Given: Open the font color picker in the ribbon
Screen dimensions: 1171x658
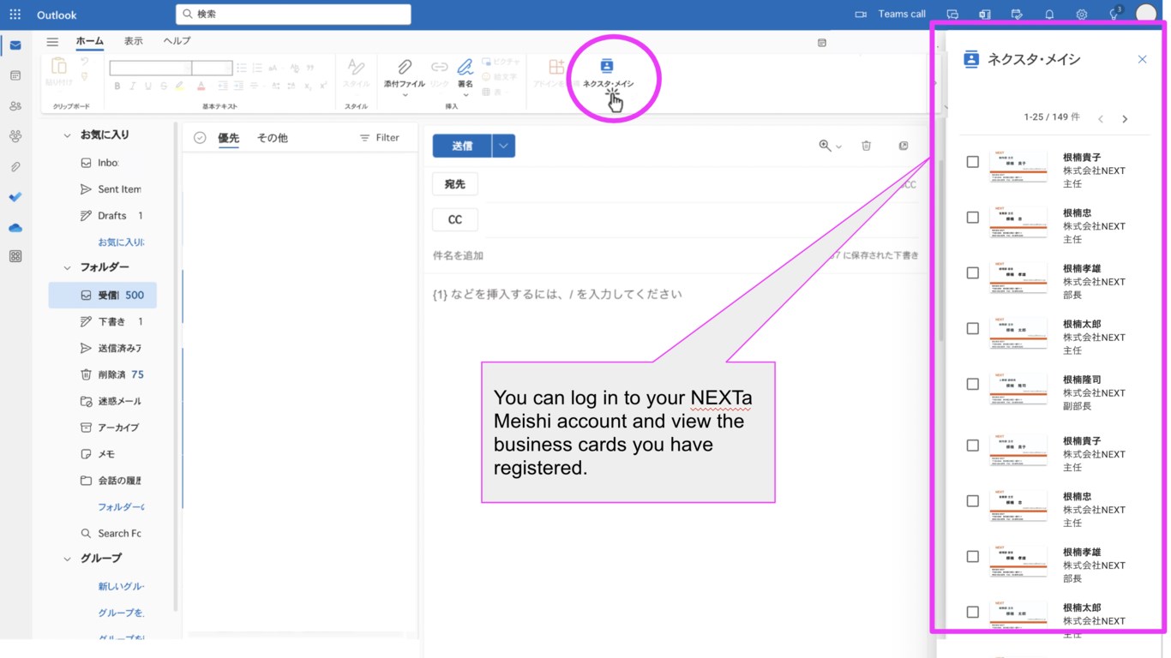Looking at the screenshot, I should click(x=201, y=87).
